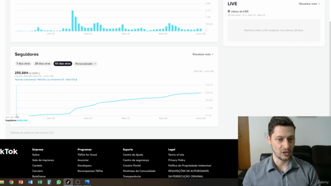Image resolution: width=331 pixels, height=186 pixels.
Task: Select the 28 dias atrás range
Action: [42, 64]
